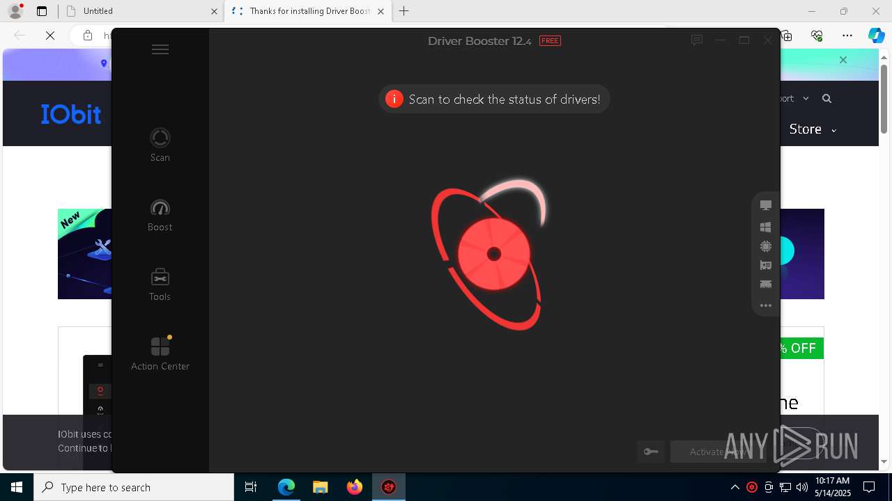Viewport: 892px width, 501px height.
Task: Close the Driver Booster thank-you tab
Action: pos(380,11)
